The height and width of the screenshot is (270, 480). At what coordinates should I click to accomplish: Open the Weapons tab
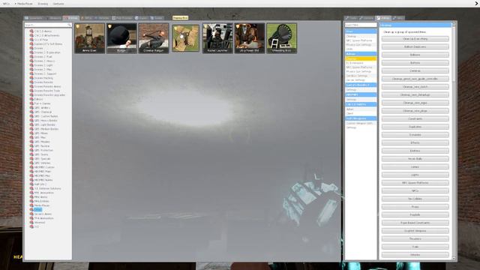click(53, 18)
